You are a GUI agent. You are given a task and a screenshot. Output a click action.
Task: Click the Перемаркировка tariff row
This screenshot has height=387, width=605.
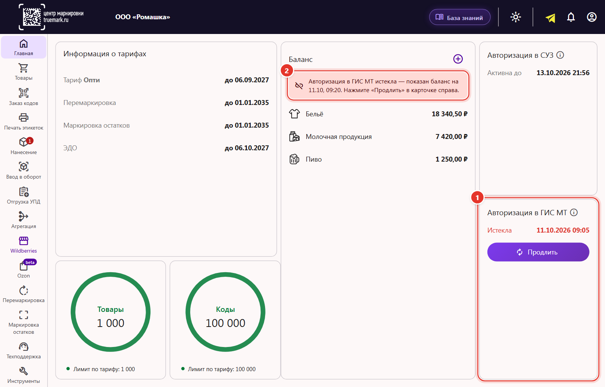[166, 103]
